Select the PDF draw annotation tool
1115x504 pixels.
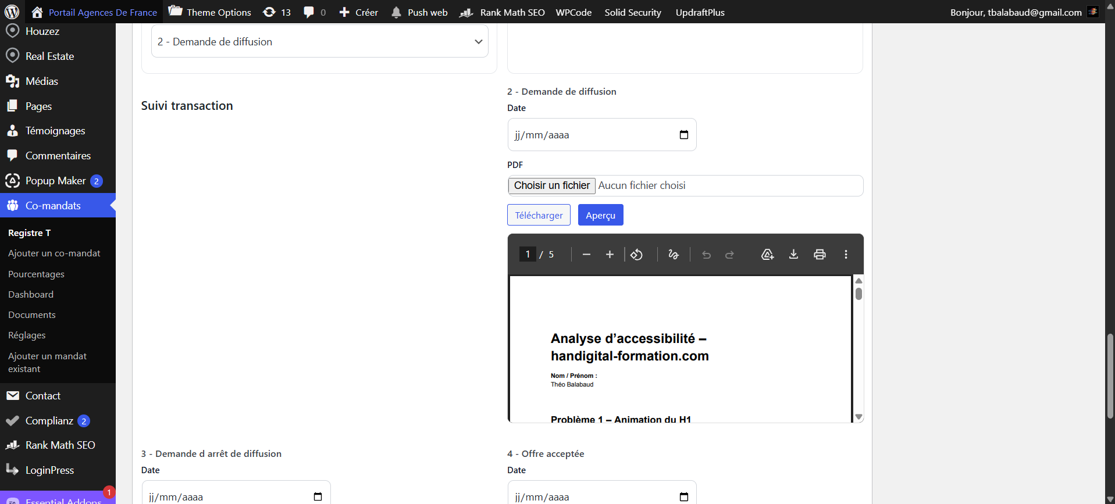tap(674, 255)
